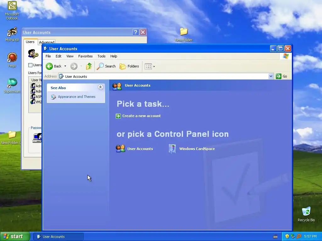This screenshot has width=322, height=241.
Task: Click the User N column header in background dialog
Action: (35, 80)
